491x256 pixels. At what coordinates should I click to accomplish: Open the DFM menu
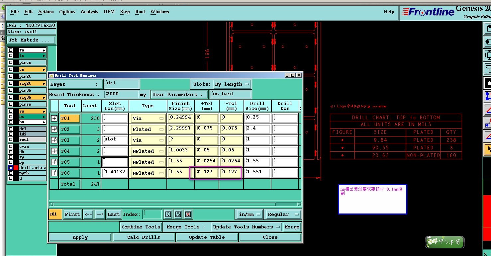(x=109, y=12)
